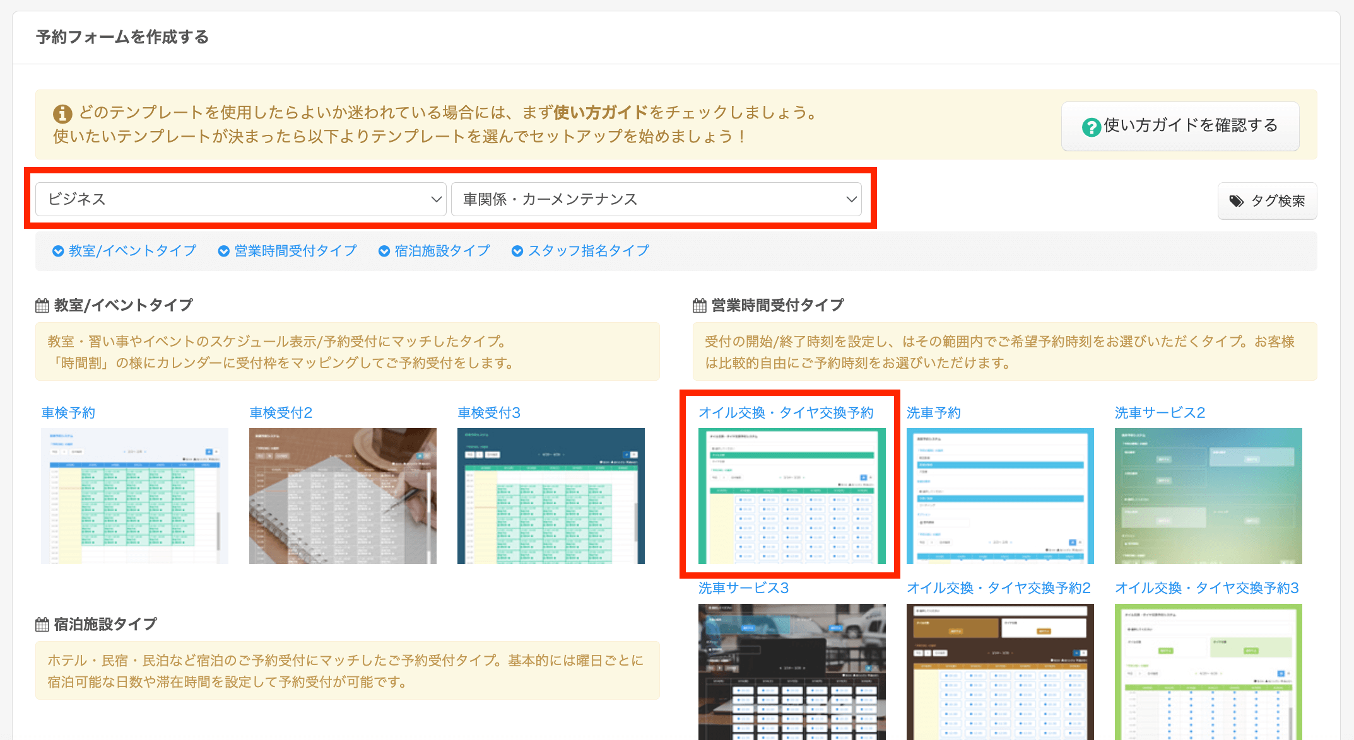Jump to 宿泊施設タイプ section link
The height and width of the screenshot is (740, 1354).
pos(442,251)
